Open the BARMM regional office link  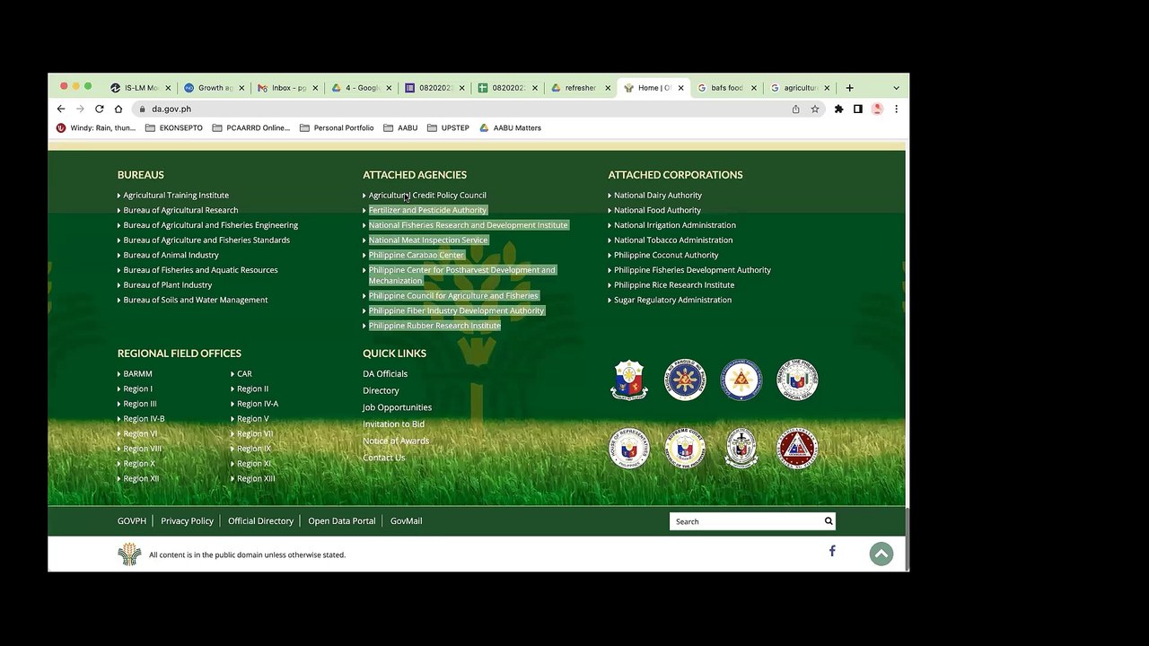tap(137, 373)
